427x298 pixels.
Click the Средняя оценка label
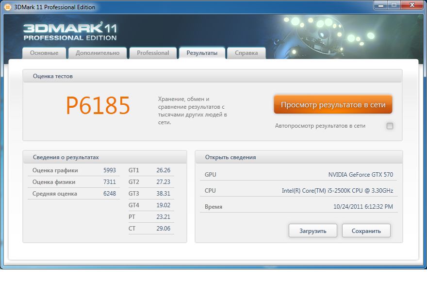(54, 194)
